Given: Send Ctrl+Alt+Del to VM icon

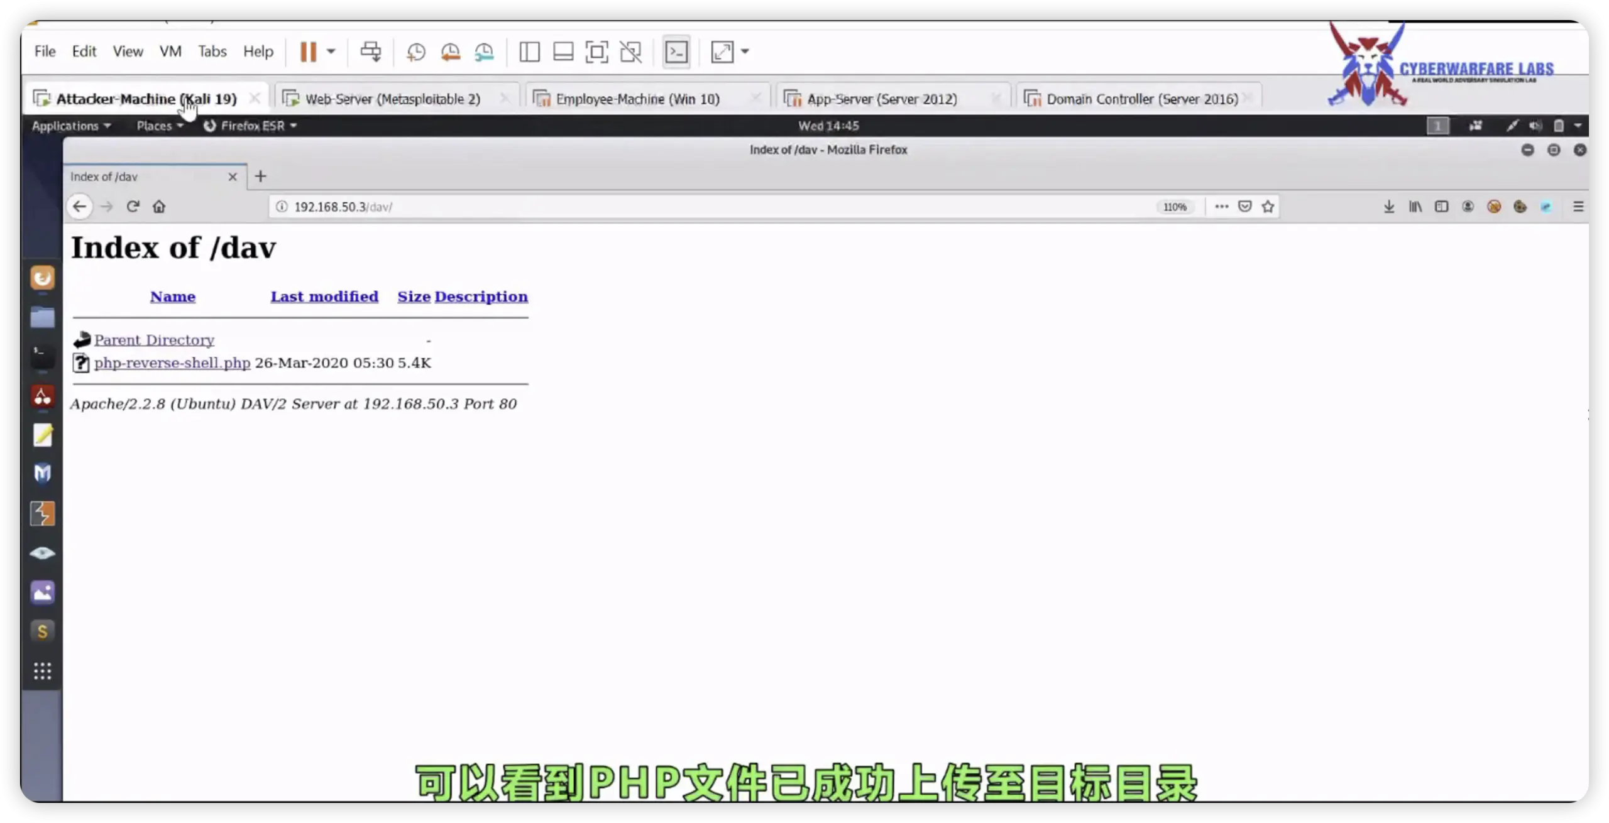Looking at the screenshot, I should 370,52.
